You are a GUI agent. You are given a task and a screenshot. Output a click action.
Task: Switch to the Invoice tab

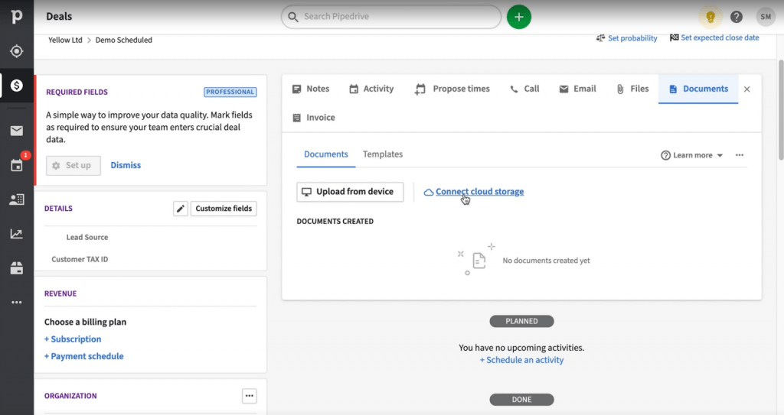[x=313, y=118]
